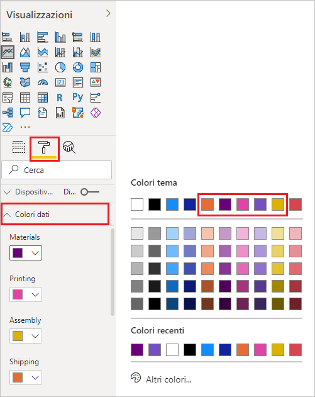The width and height of the screenshot is (315, 397).
Task: Switch to the Analytics magnifier tab
Action: click(69, 147)
